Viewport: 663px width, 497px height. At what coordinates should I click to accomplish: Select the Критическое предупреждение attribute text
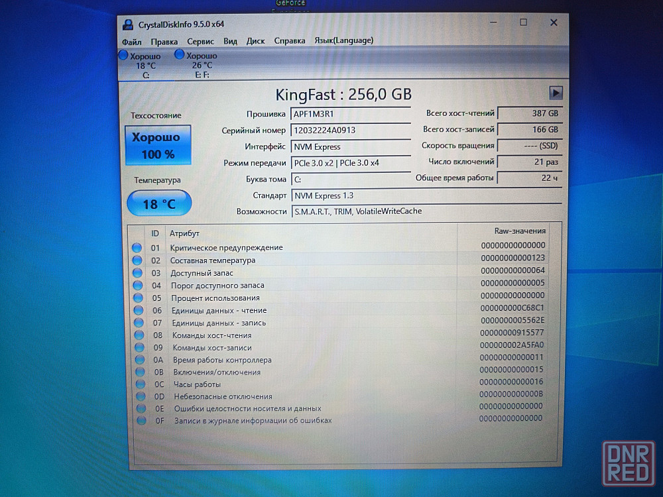pyautogui.click(x=226, y=248)
